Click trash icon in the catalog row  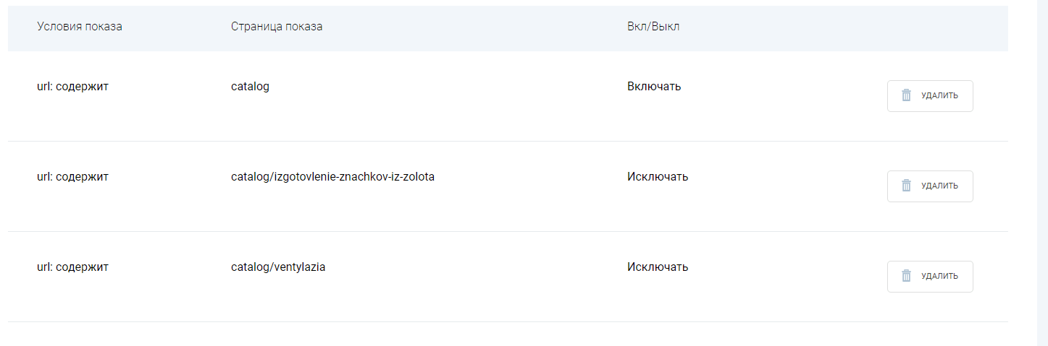pyautogui.click(x=906, y=95)
